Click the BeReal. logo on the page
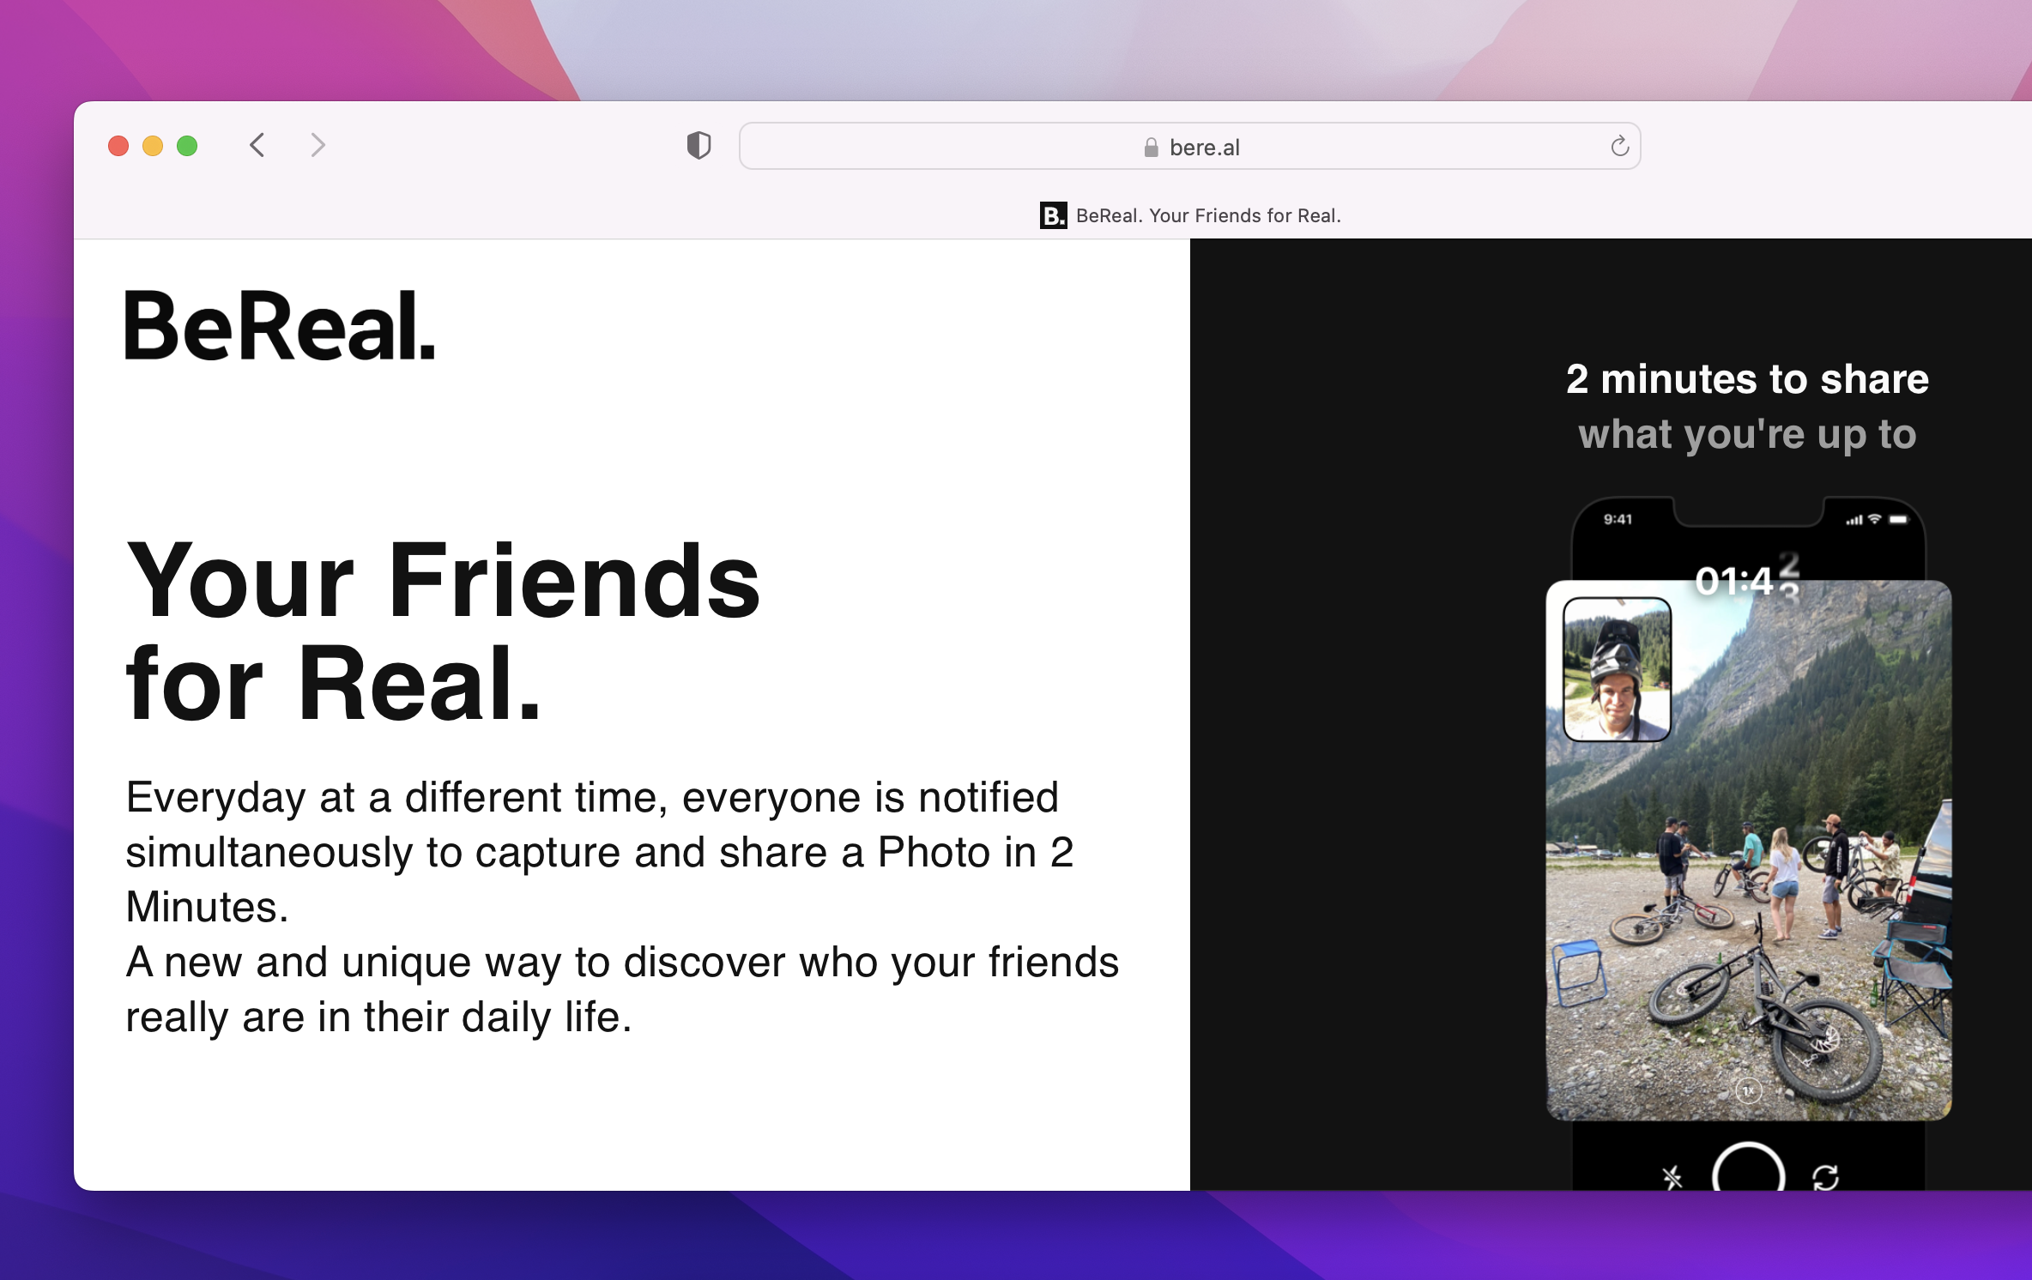This screenshot has width=2032, height=1280. point(281,326)
